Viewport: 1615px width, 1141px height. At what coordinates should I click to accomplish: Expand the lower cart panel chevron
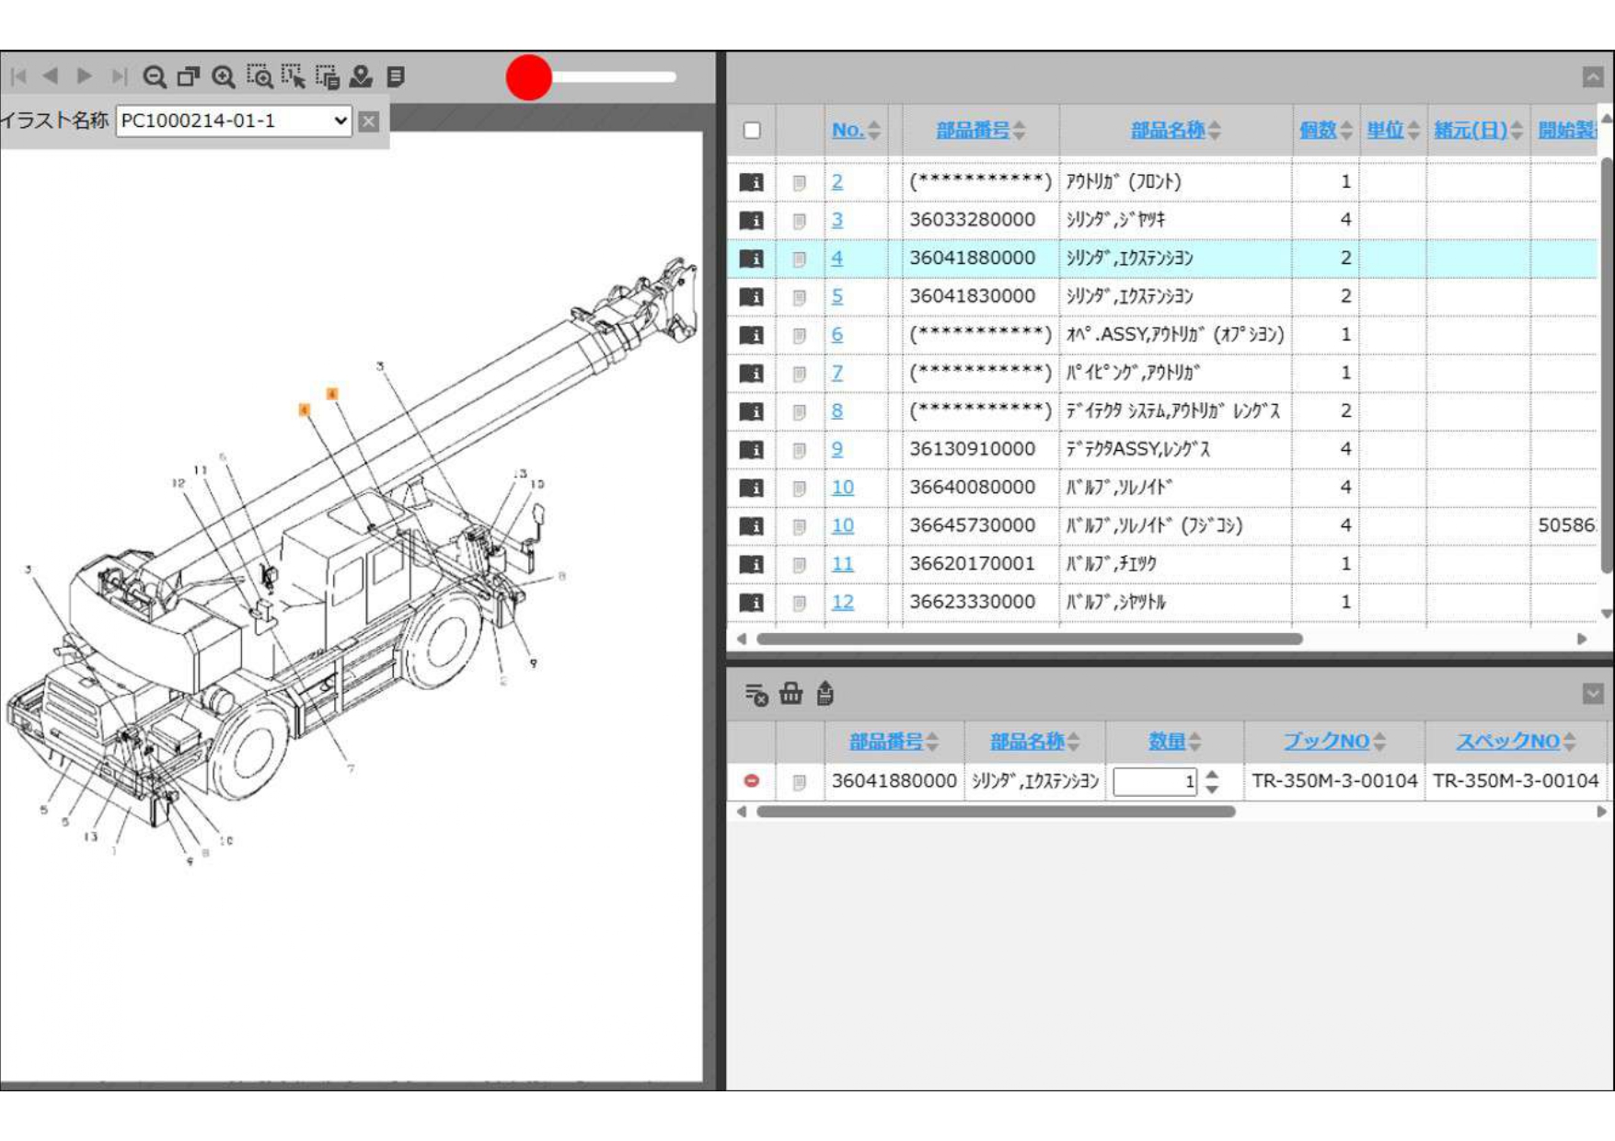pos(1593,694)
